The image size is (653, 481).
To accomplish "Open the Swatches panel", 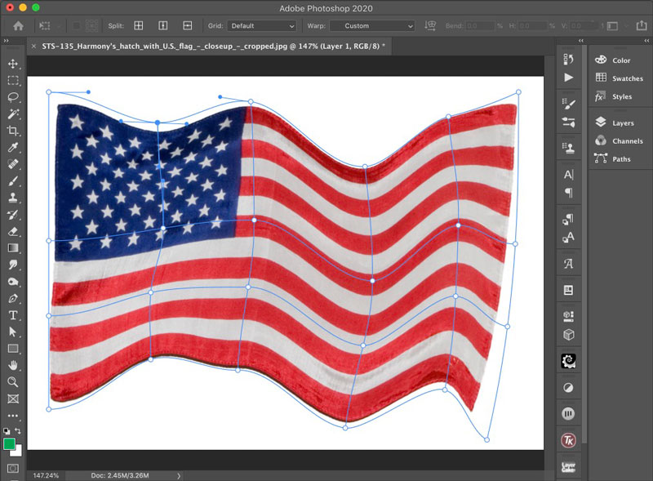I will click(627, 78).
